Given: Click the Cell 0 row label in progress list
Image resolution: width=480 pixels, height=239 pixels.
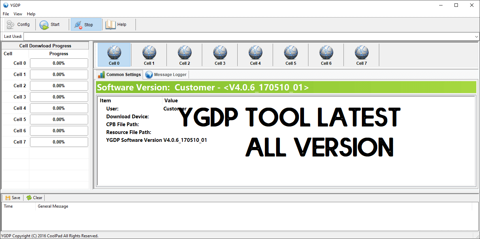Looking at the screenshot, I should (x=20, y=63).
